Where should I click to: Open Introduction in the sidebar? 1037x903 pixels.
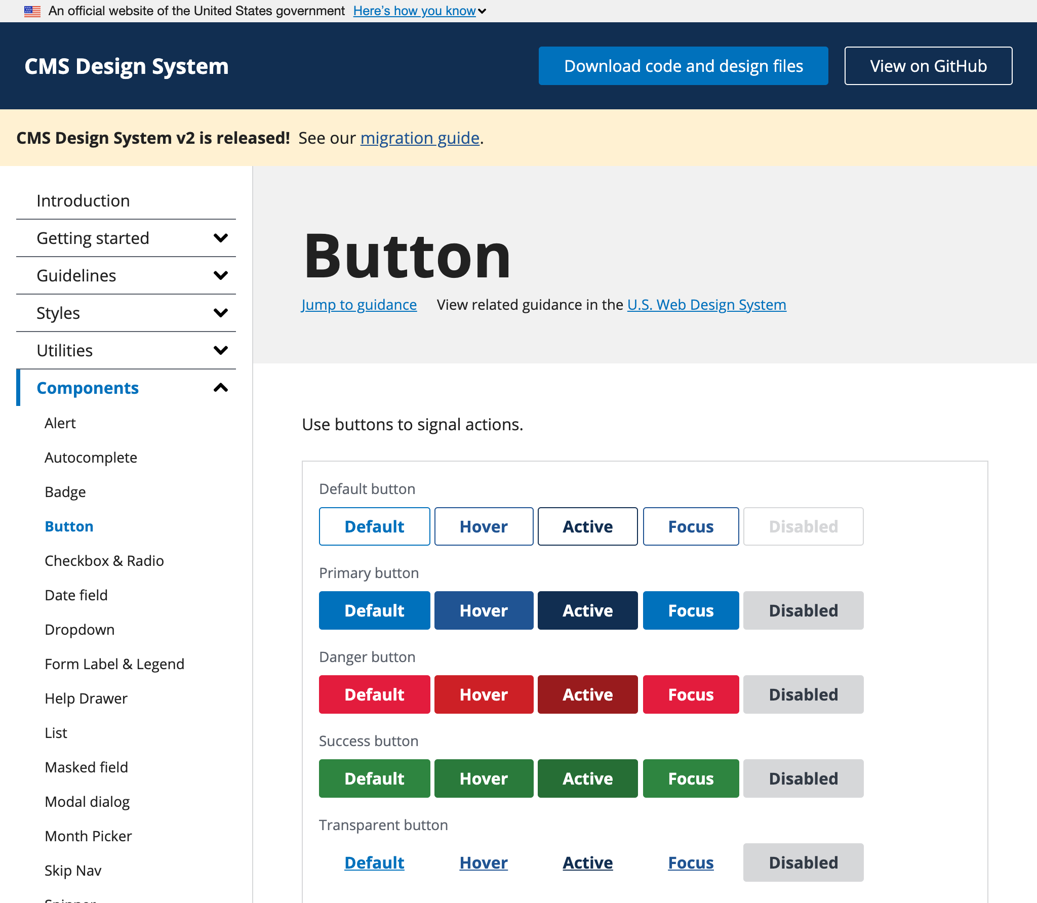(x=126, y=200)
